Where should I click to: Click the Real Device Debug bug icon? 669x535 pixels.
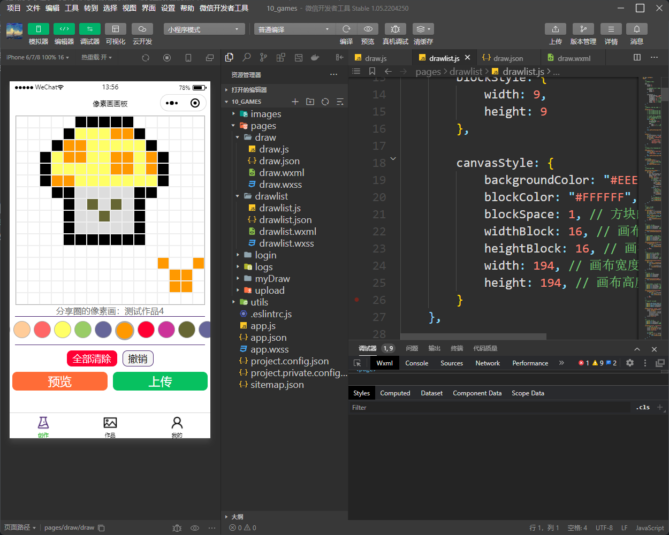click(395, 29)
